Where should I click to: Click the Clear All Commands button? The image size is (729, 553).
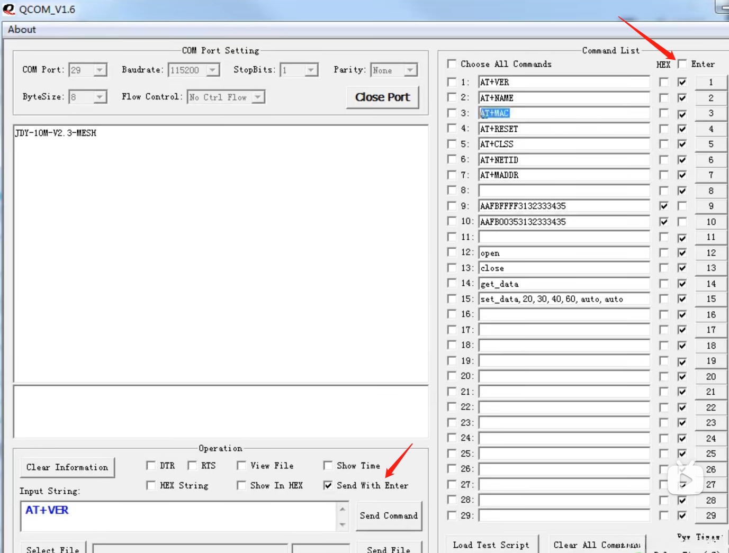pos(597,545)
